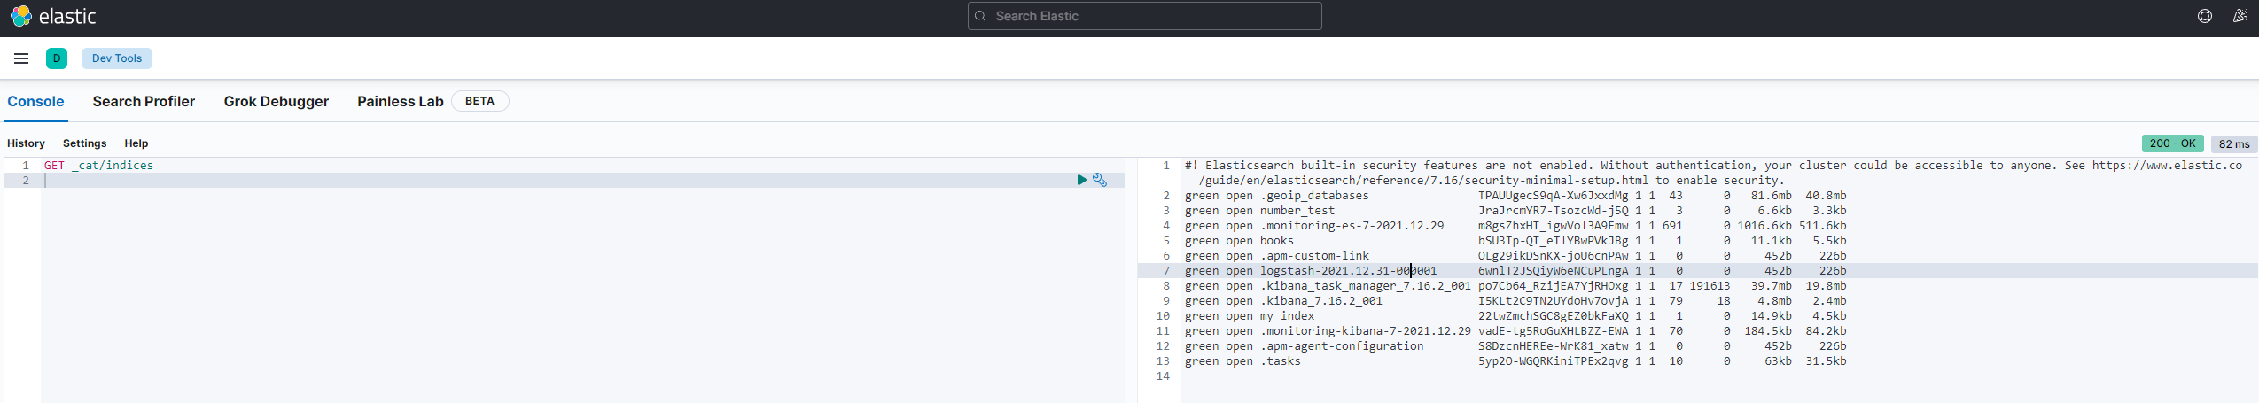Open the Grok Debugger tab

(277, 101)
